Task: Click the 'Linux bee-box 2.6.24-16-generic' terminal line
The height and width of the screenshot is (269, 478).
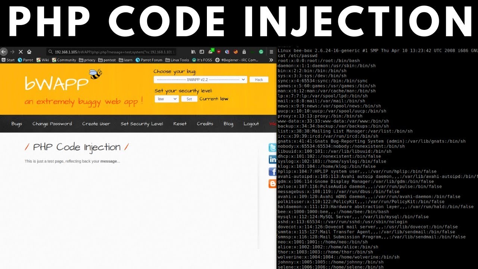Action: [378, 50]
